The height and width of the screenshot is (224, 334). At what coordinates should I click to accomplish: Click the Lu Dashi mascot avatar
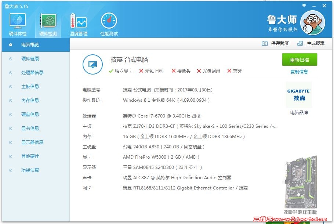312,23
